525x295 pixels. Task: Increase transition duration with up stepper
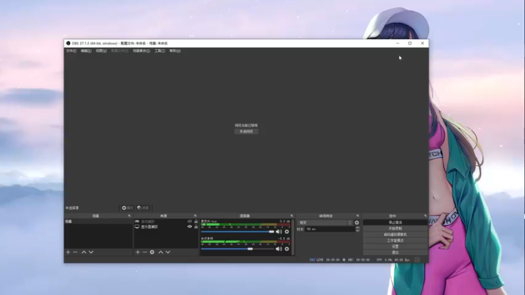click(358, 227)
